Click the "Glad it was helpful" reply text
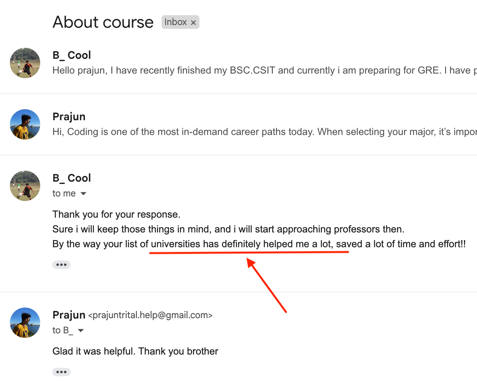Viewport: 477px width, 383px height. coord(135,352)
